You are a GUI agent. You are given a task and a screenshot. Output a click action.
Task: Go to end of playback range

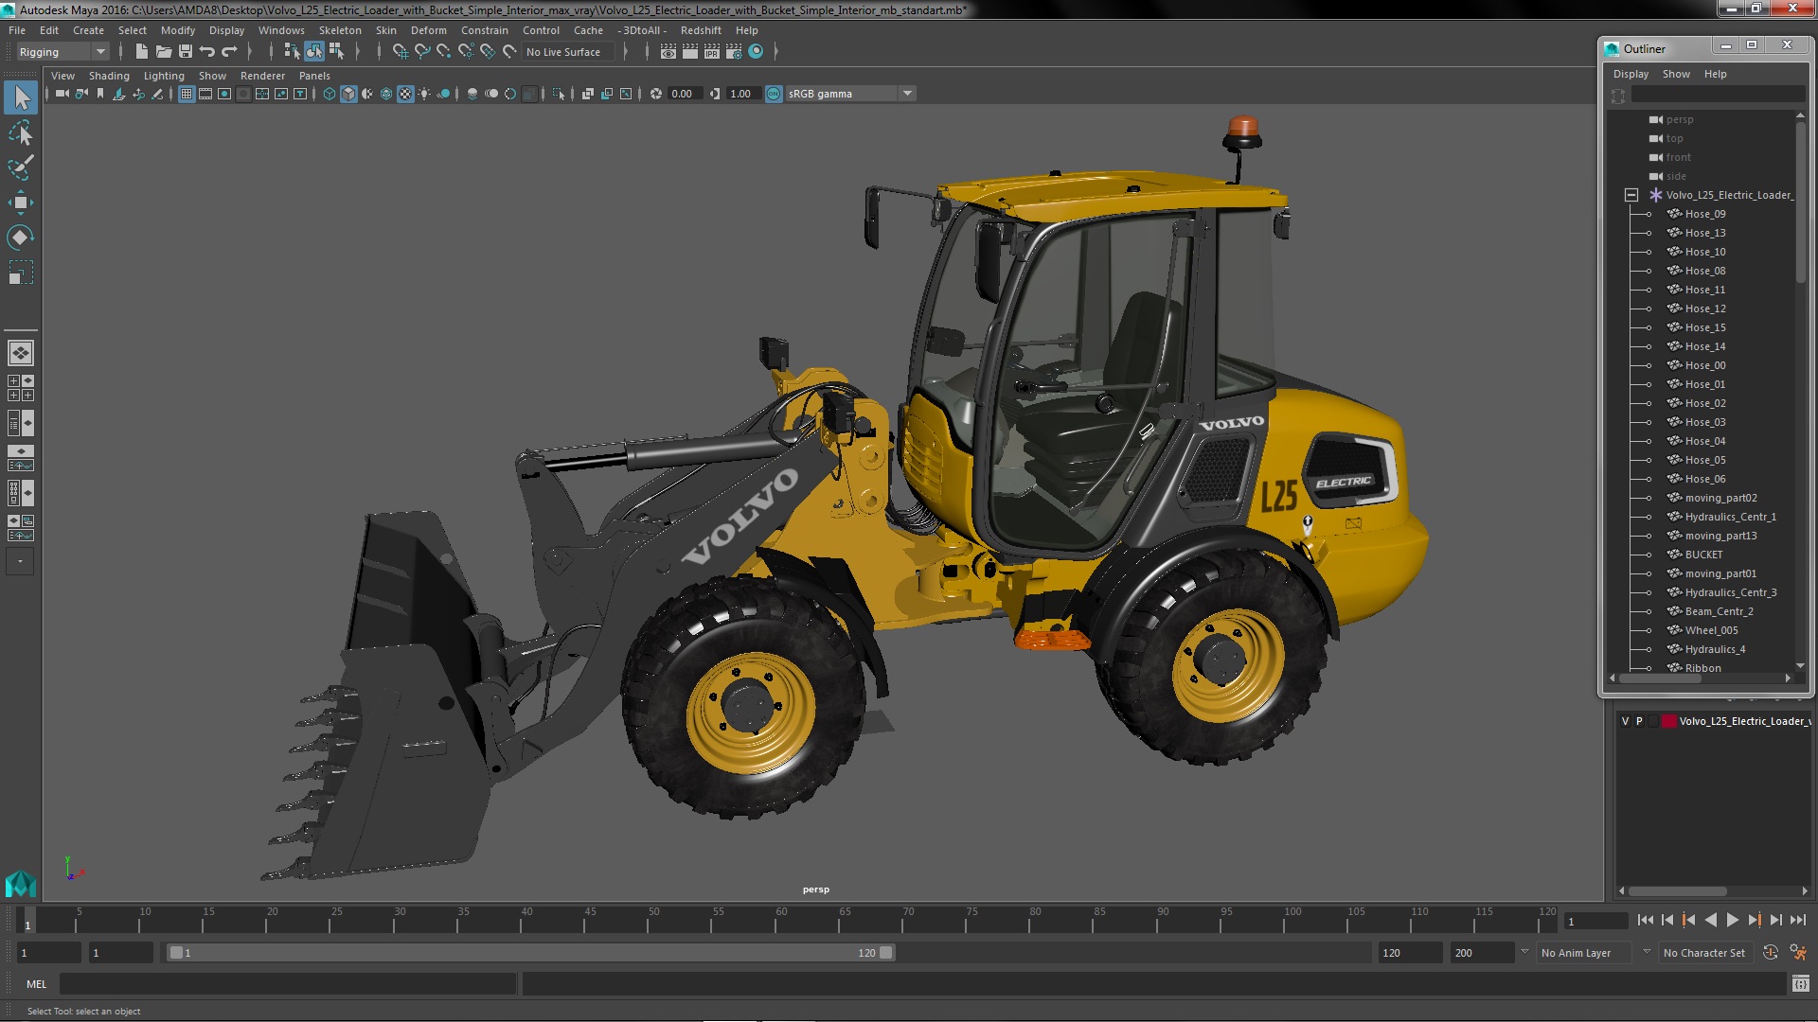pyautogui.click(x=1798, y=920)
